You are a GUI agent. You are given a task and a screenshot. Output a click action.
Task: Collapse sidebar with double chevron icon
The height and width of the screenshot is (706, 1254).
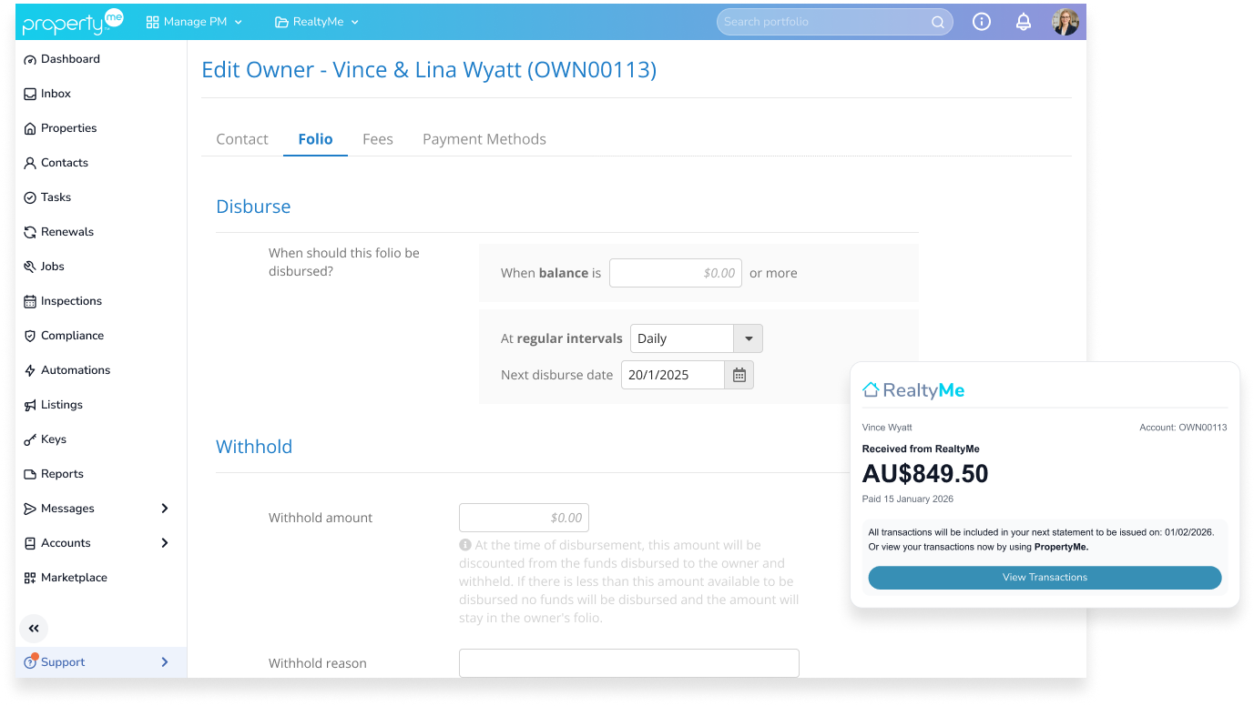34,628
